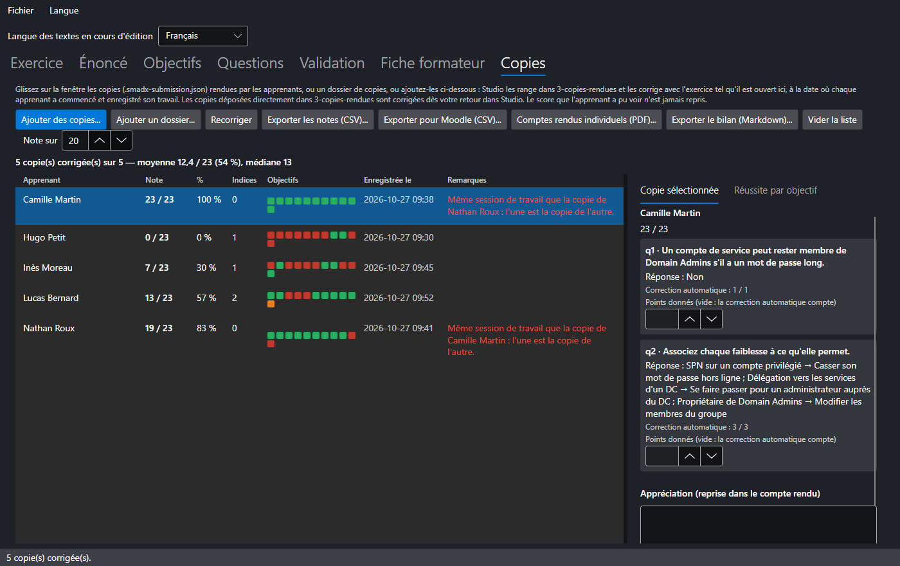Screen dimensions: 900x566
Task: Click the Recorriger button
Action: click(231, 120)
